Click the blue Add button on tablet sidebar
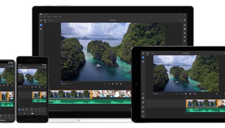This screenshot has height=128, width=225. tap(143, 57)
